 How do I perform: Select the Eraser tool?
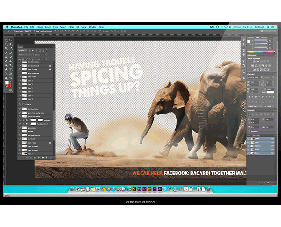point(6,61)
